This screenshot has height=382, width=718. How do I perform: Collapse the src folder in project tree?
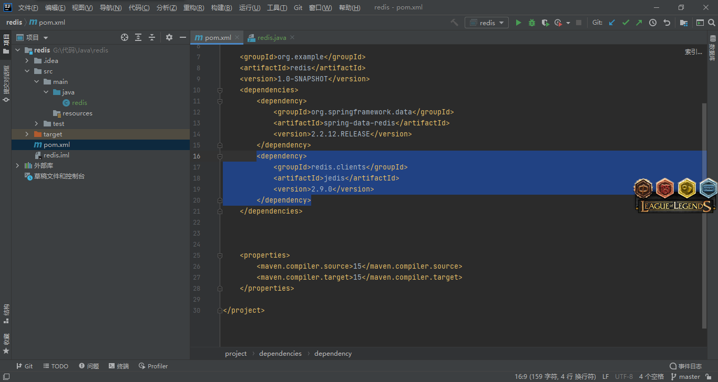click(x=27, y=71)
